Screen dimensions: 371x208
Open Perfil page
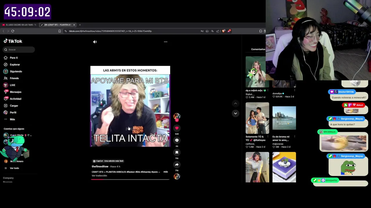pyautogui.click(x=10, y=112)
